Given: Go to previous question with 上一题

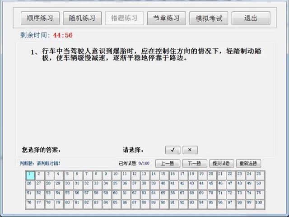Looking at the screenshot, I should click(x=168, y=163).
